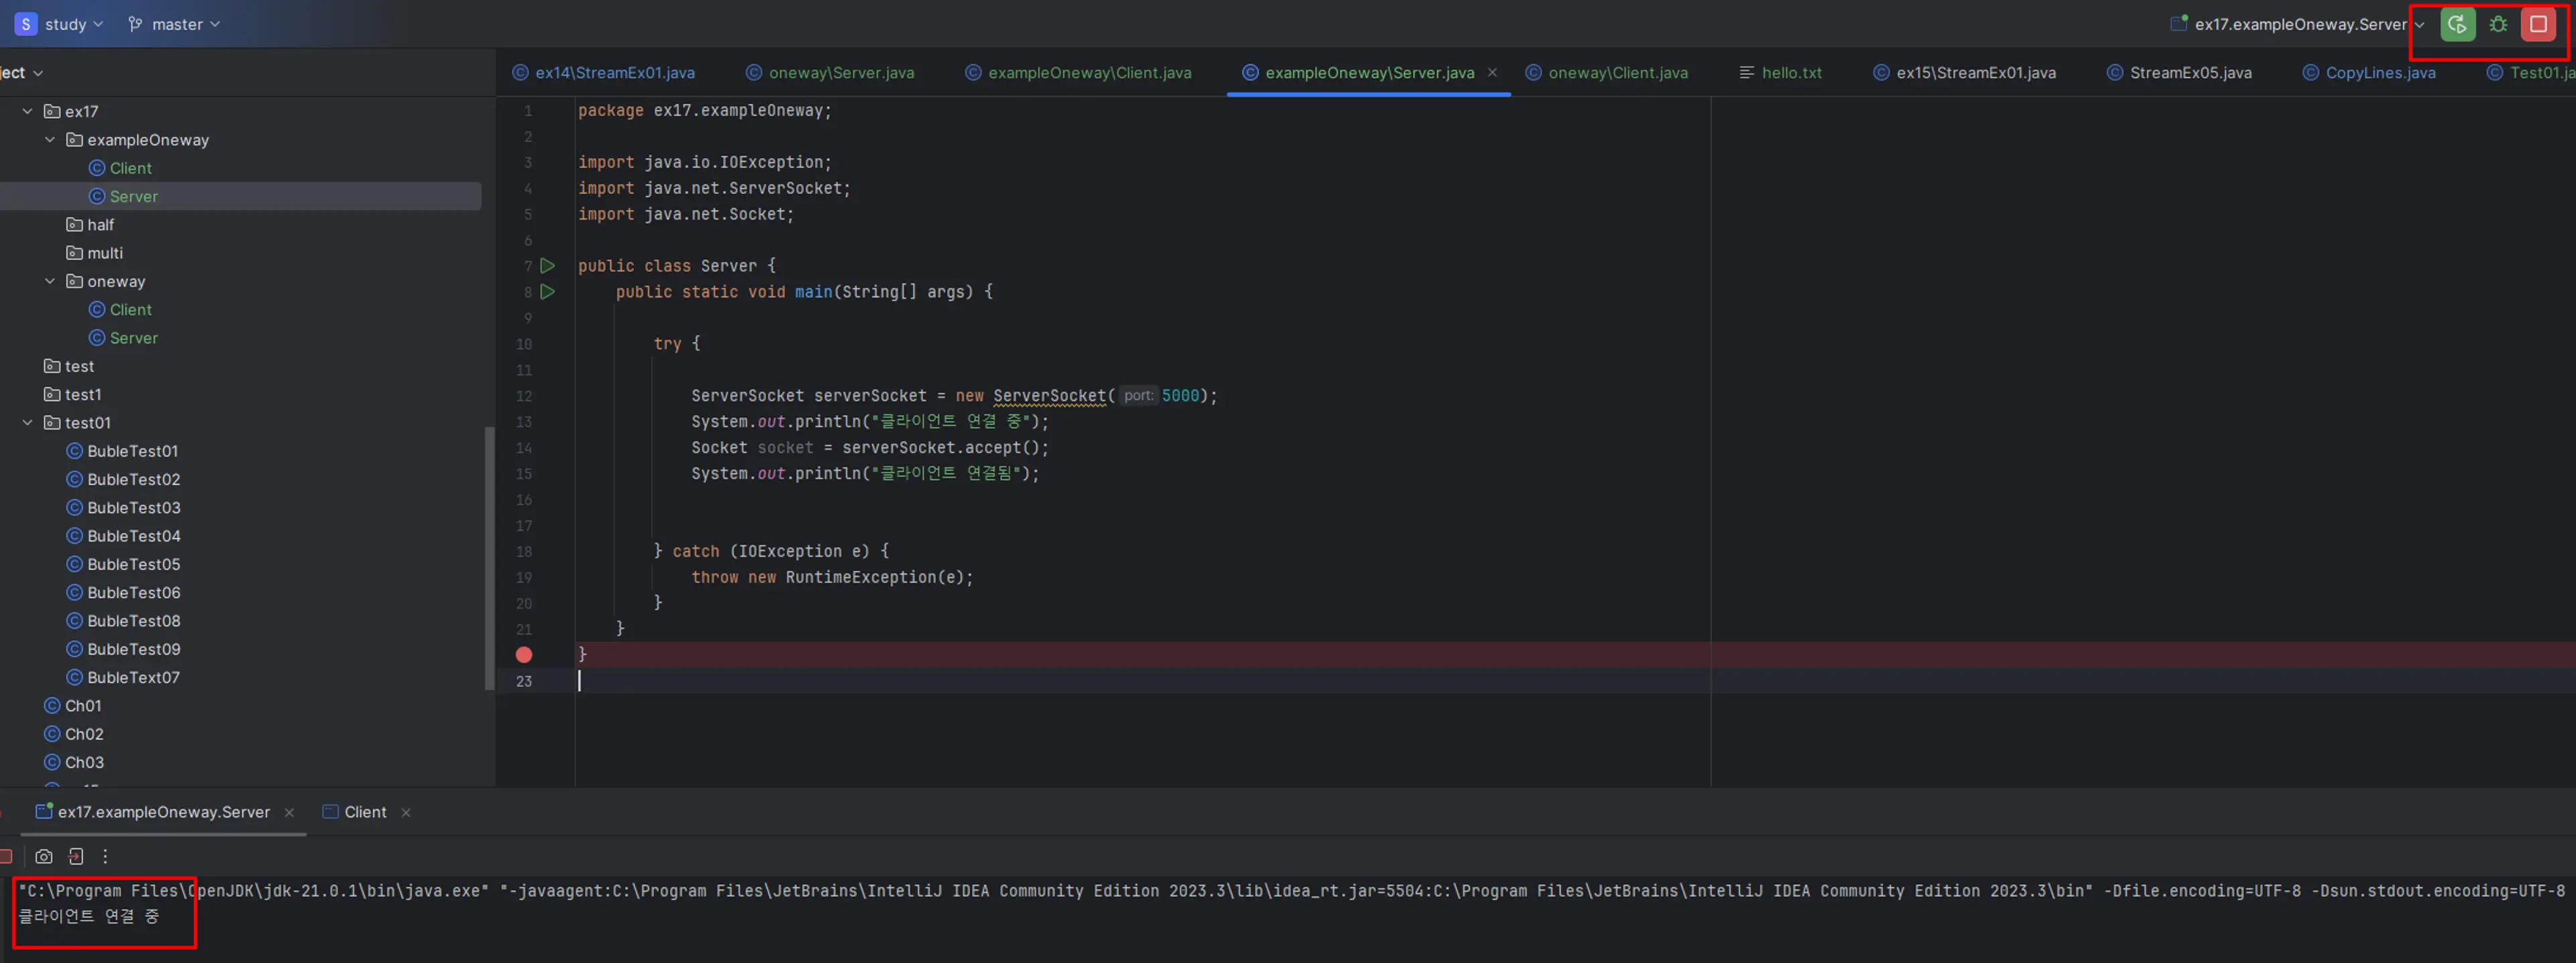
Task: Click the Project tree vertical scrollbar
Action: pyautogui.click(x=489, y=558)
